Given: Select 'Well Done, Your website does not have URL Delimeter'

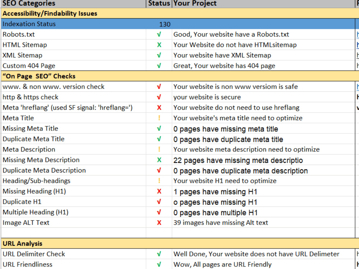Looking at the screenshot, I should pos(263,254).
